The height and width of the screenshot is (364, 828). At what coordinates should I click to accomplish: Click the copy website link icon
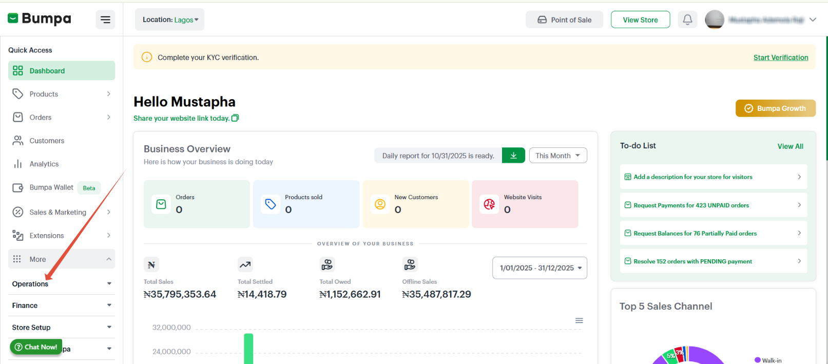point(235,118)
